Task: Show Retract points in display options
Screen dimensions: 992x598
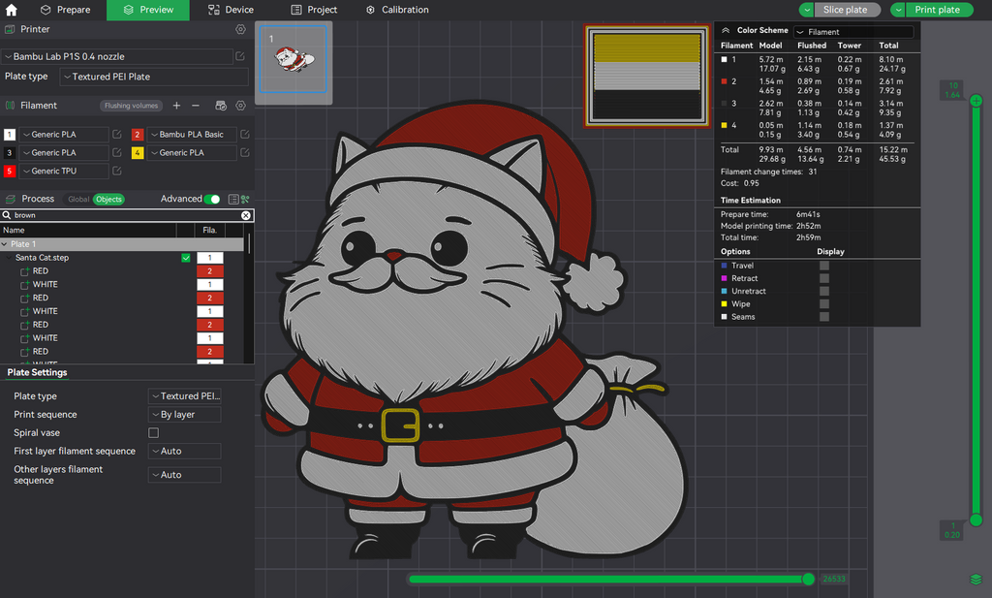Action: tap(824, 278)
